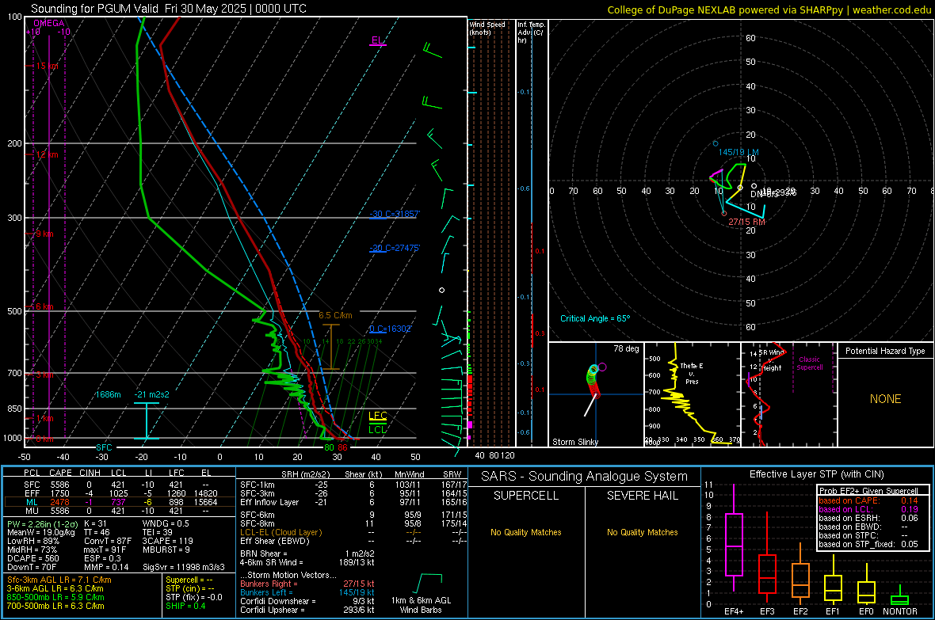Viewport: 935px width, 620px height.
Task: Click the '850-500mb LR = 5.9 C/km' line
Action: pyautogui.click(x=55, y=597)
